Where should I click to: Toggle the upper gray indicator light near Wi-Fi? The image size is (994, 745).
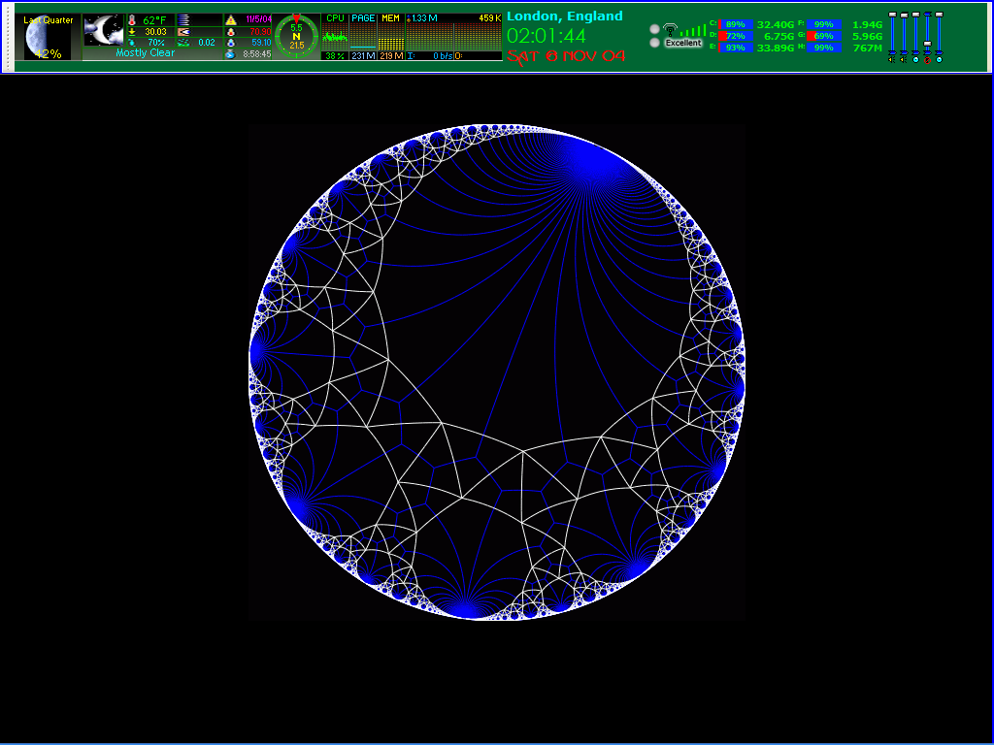[654, 28]
